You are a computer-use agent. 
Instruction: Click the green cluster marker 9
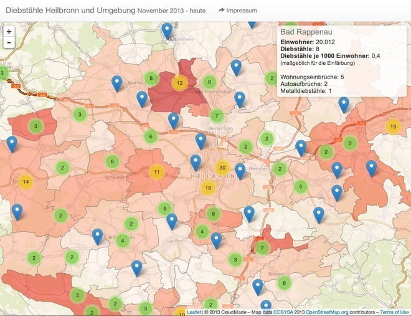tap(350, 143)
